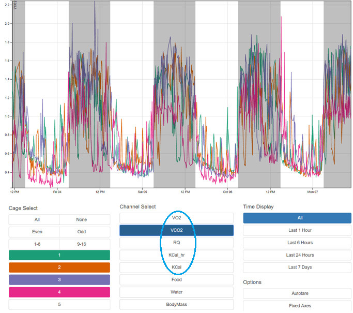Switch channel to VO2
Screen dimensions: 353x313
(176, 218)
